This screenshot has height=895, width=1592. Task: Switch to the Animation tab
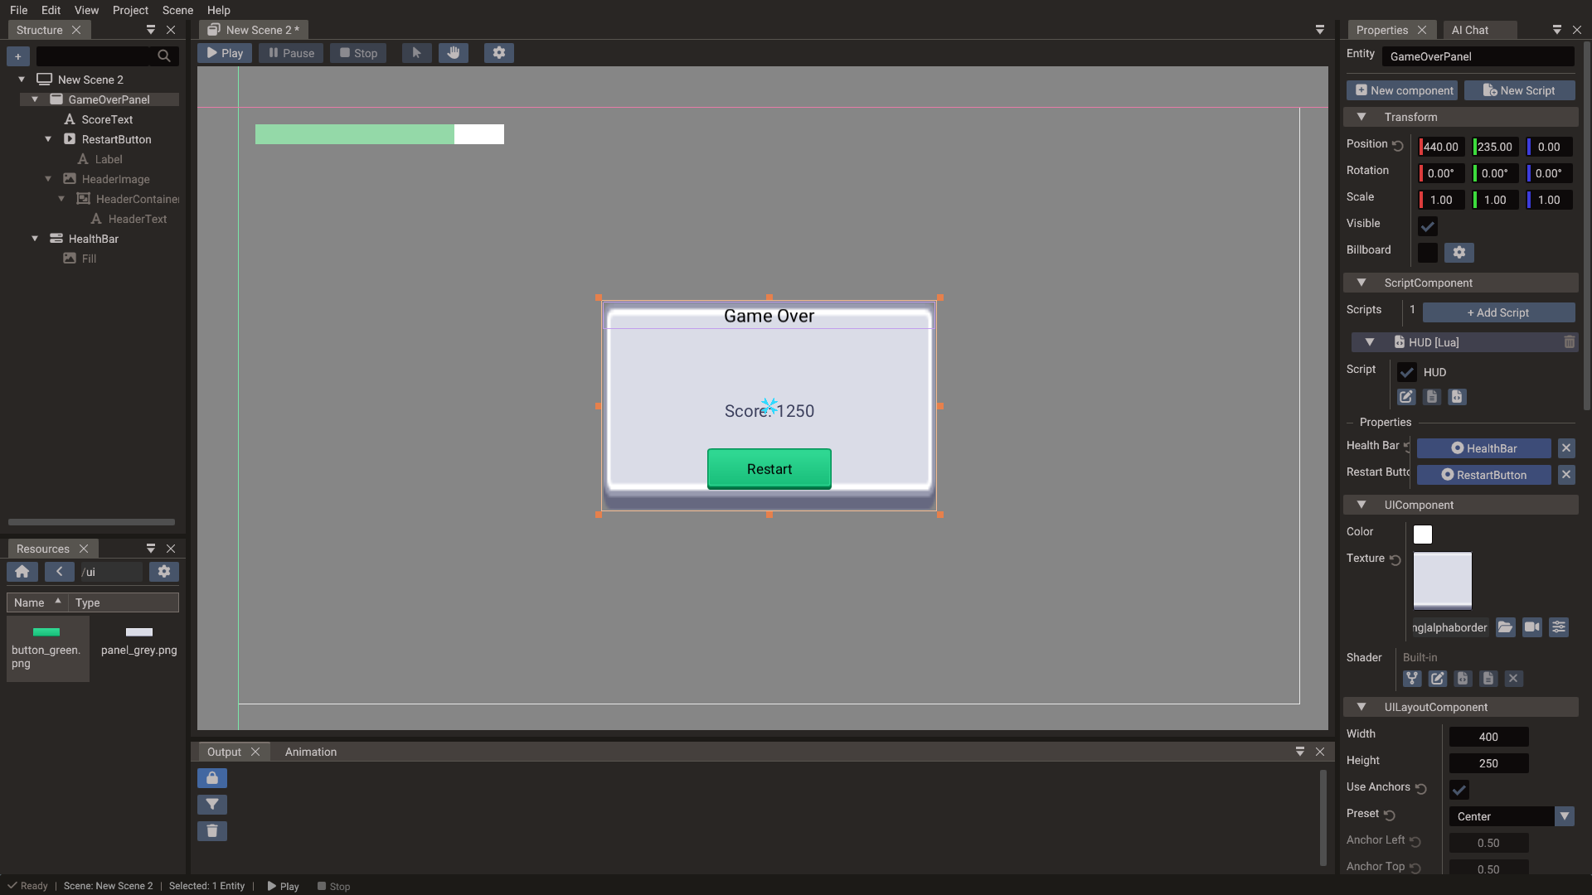tap(311, 752)
